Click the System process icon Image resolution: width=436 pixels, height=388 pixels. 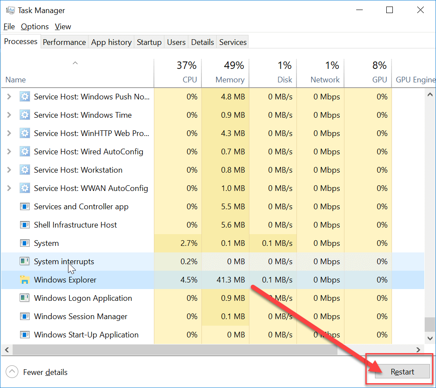click(25, 243)
